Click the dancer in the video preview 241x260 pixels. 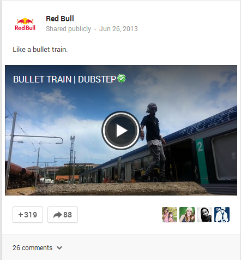[154, 142]
